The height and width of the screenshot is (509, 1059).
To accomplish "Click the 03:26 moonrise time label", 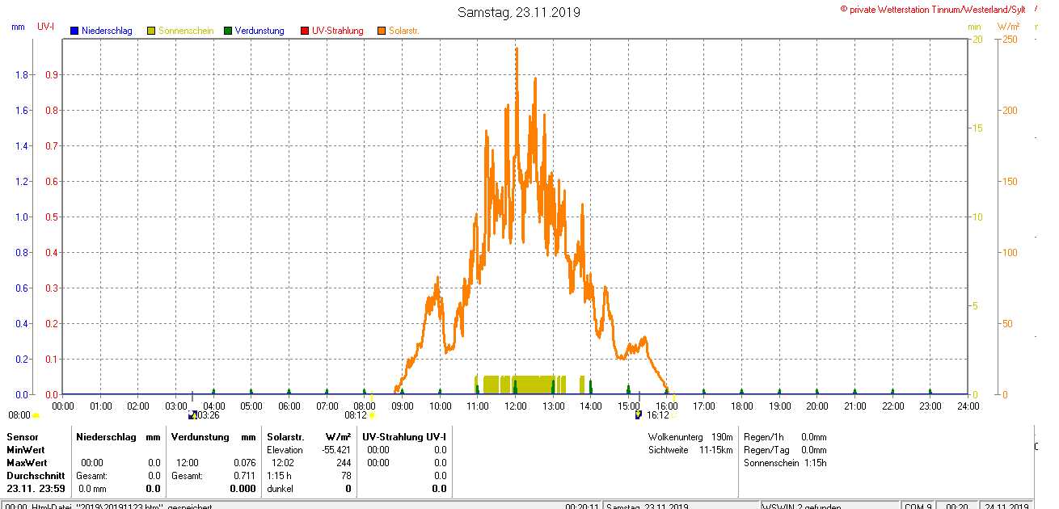I will pyautogui.click(x=208, y=415).
